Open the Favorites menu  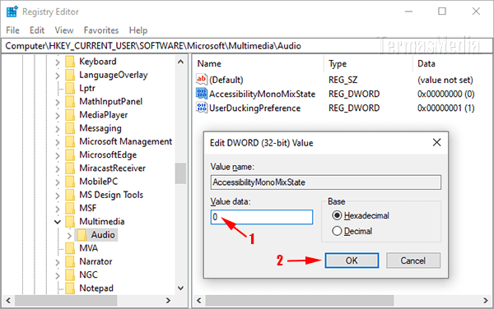[x=101, y=30]
